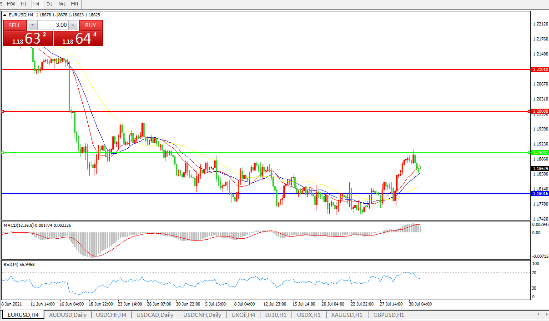The width and height of the screenshot is (549, 321).
Task: Click the H4 timeframe button
Action: [36, 4]
